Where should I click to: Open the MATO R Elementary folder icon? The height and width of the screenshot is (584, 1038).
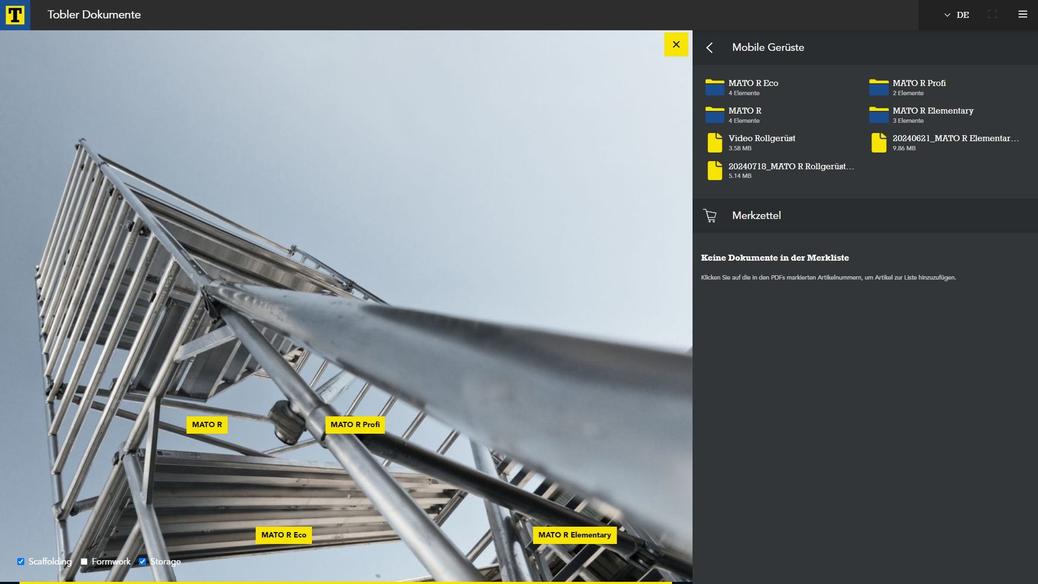[879, 115]
